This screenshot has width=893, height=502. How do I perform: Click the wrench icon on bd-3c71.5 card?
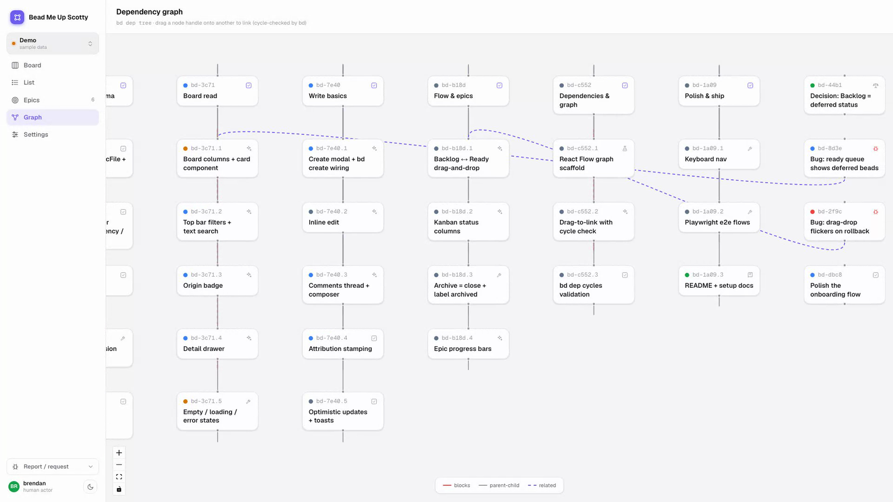[249, 402]
